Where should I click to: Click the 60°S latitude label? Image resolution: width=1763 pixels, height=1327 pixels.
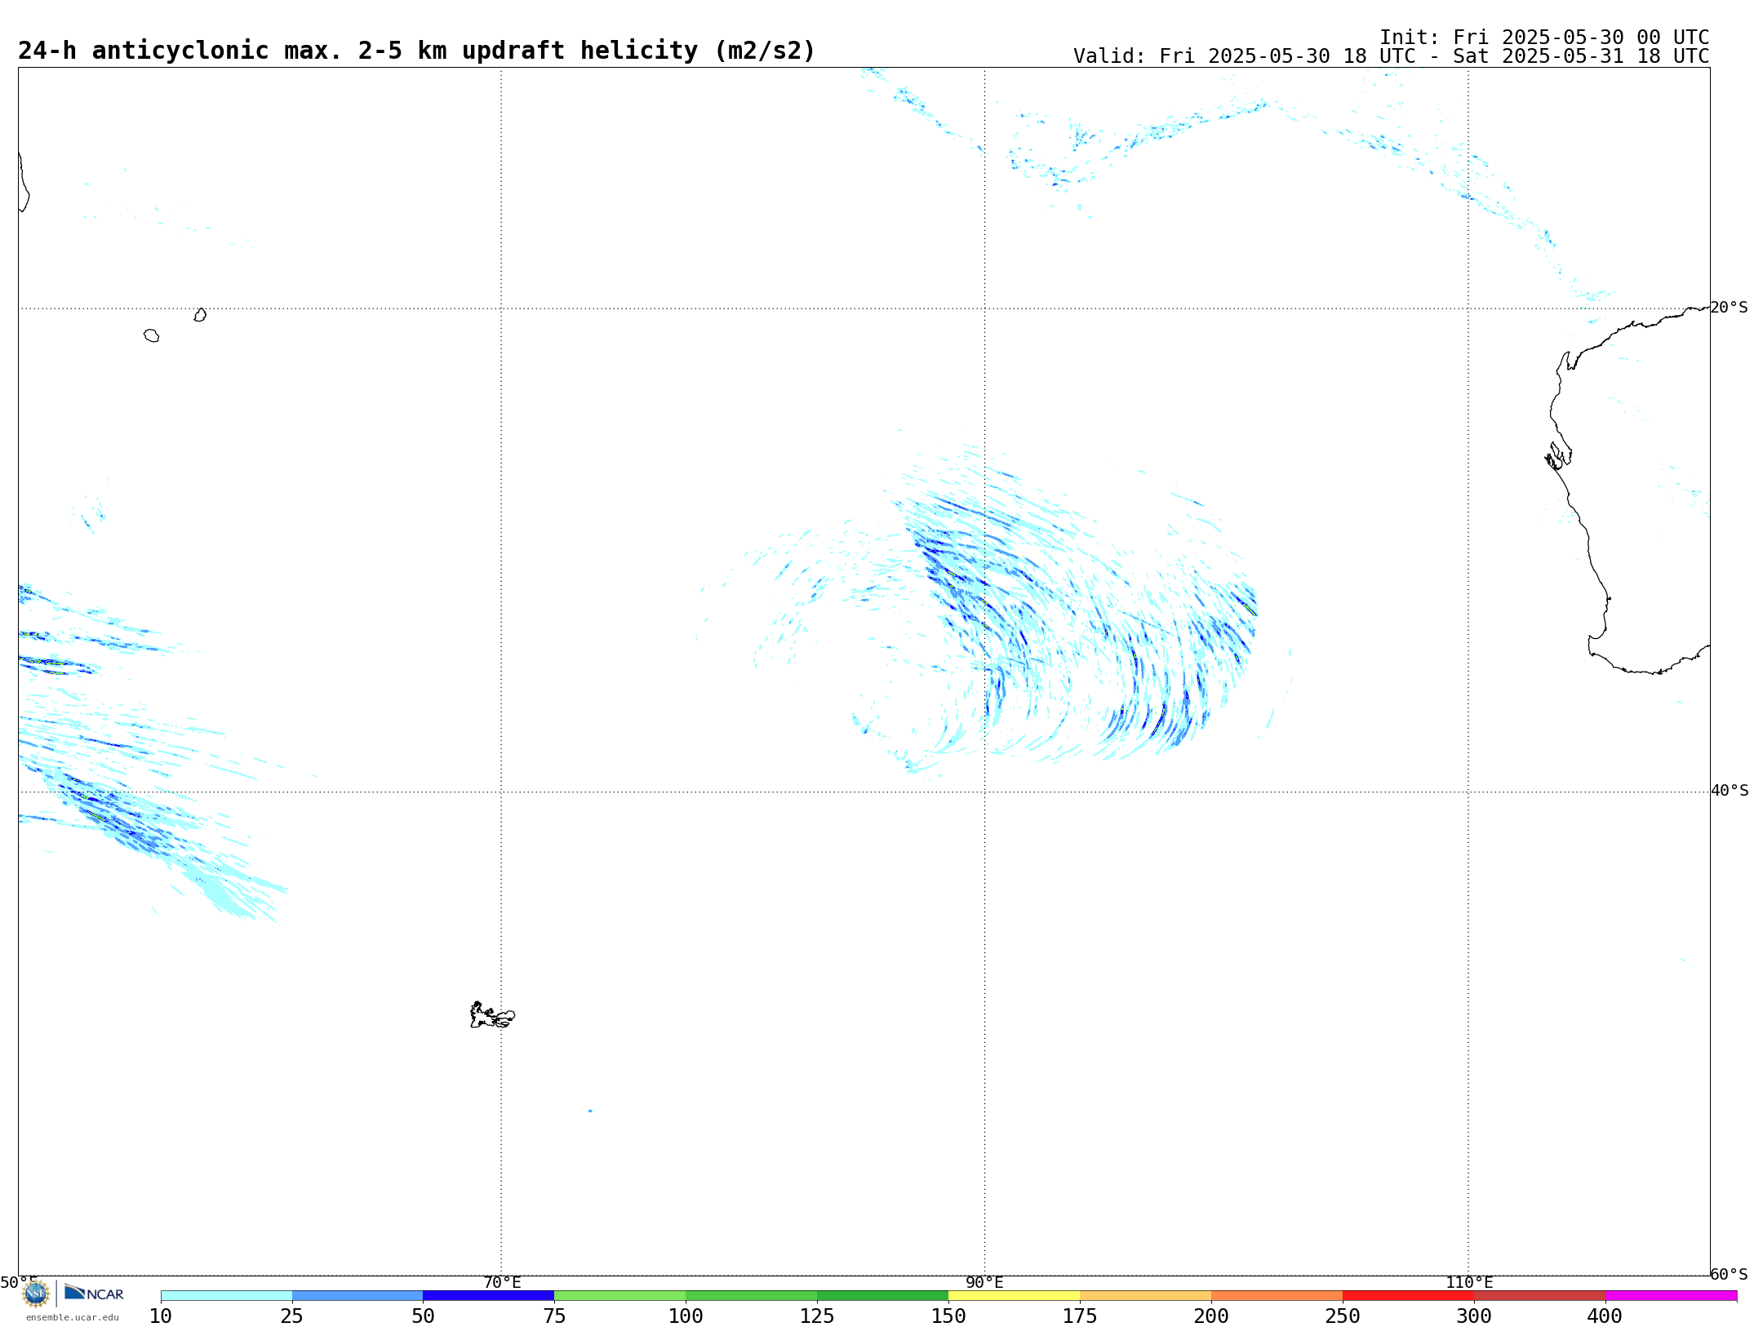[1730, 1275]
